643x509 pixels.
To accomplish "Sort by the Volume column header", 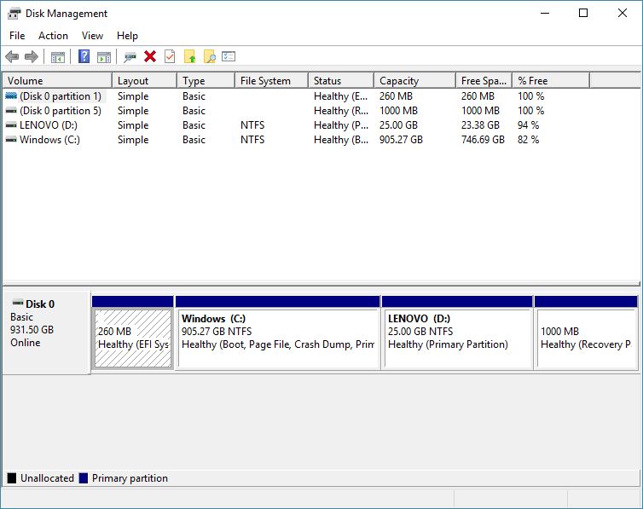I will pyautogui.click(x=57, y=81).
